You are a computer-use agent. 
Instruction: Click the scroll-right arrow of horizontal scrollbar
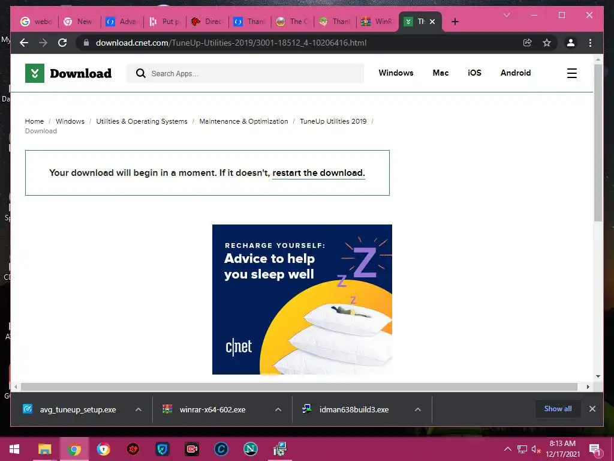coord(588,387)
